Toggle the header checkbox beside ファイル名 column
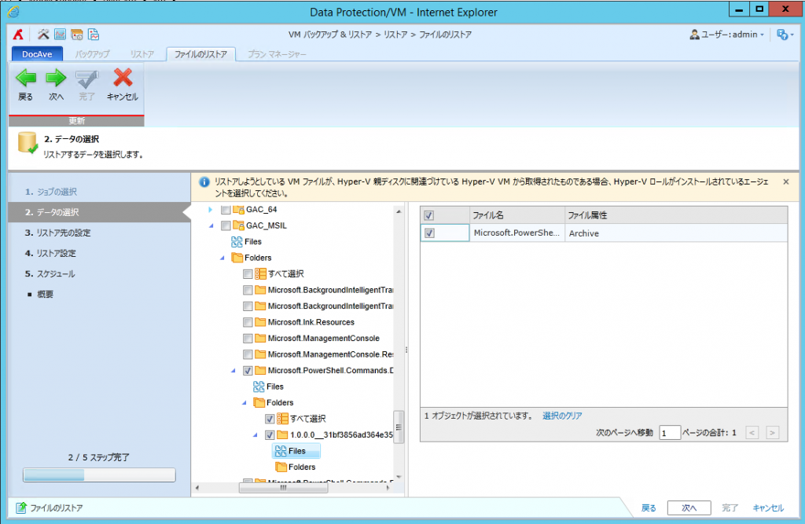805x524 pixels. (428, 215)
